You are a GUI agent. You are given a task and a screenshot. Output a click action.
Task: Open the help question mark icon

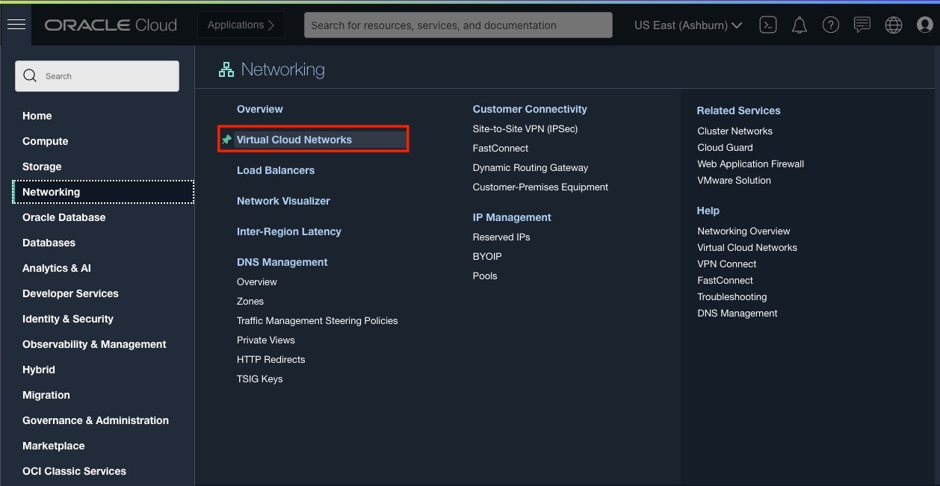coord(830,25)
